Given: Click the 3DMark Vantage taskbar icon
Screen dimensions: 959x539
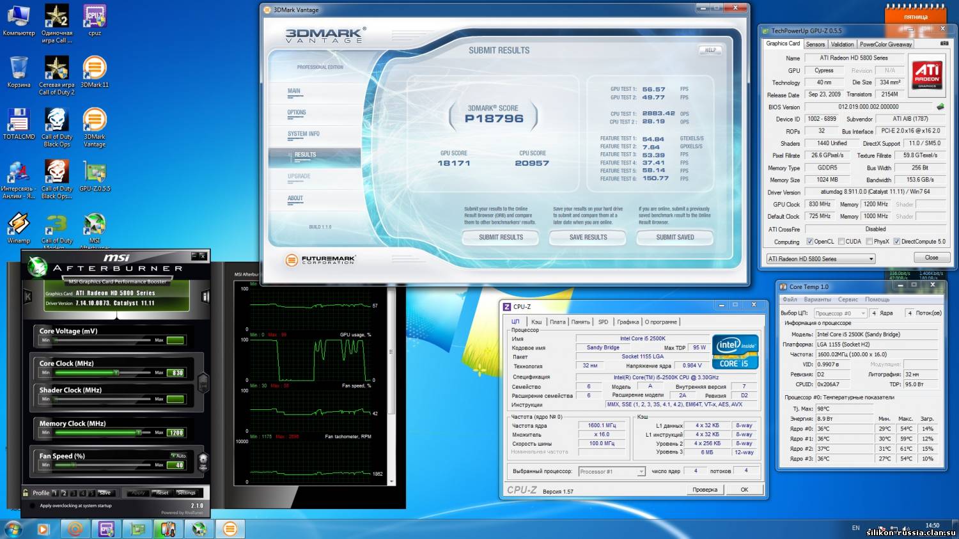Looking at the screenshot, I should 230,529.
